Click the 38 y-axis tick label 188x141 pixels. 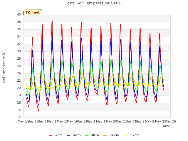(x=19, y=22)
